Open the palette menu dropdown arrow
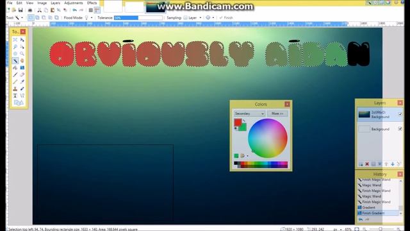This screenshot has width=410, height=231. [247, 156]
